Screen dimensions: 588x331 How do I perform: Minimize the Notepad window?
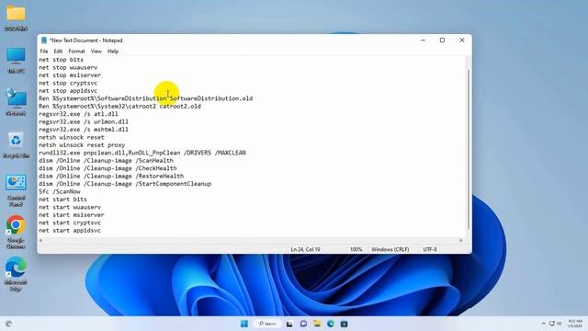423,40
